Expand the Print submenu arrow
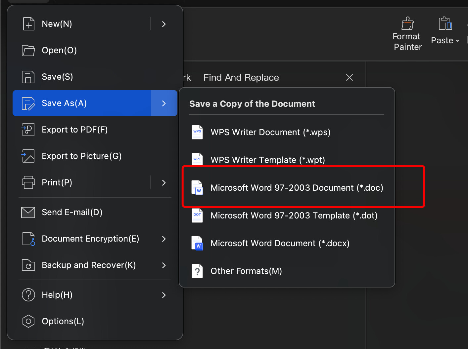 [164, 182]
